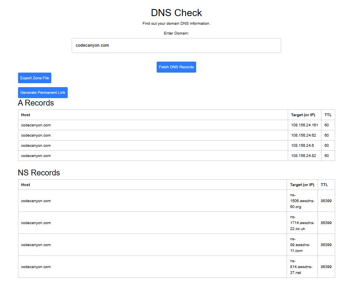Select the A record IP 108.156.24.82

tap(303, 156)
